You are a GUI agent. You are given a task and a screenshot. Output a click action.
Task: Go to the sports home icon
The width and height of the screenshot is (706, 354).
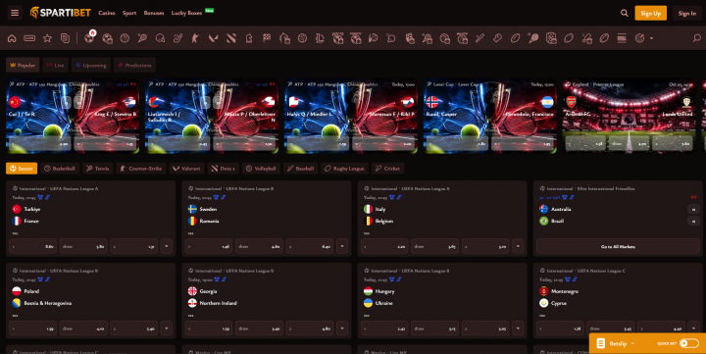point(12,38)
